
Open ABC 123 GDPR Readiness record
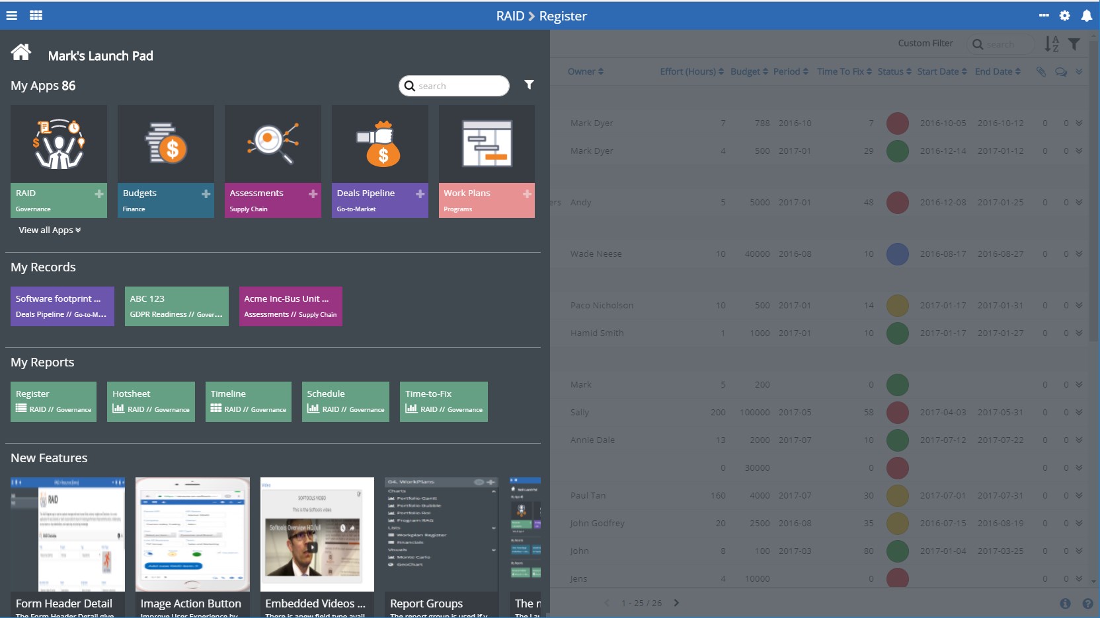click(x=177, y=306)
